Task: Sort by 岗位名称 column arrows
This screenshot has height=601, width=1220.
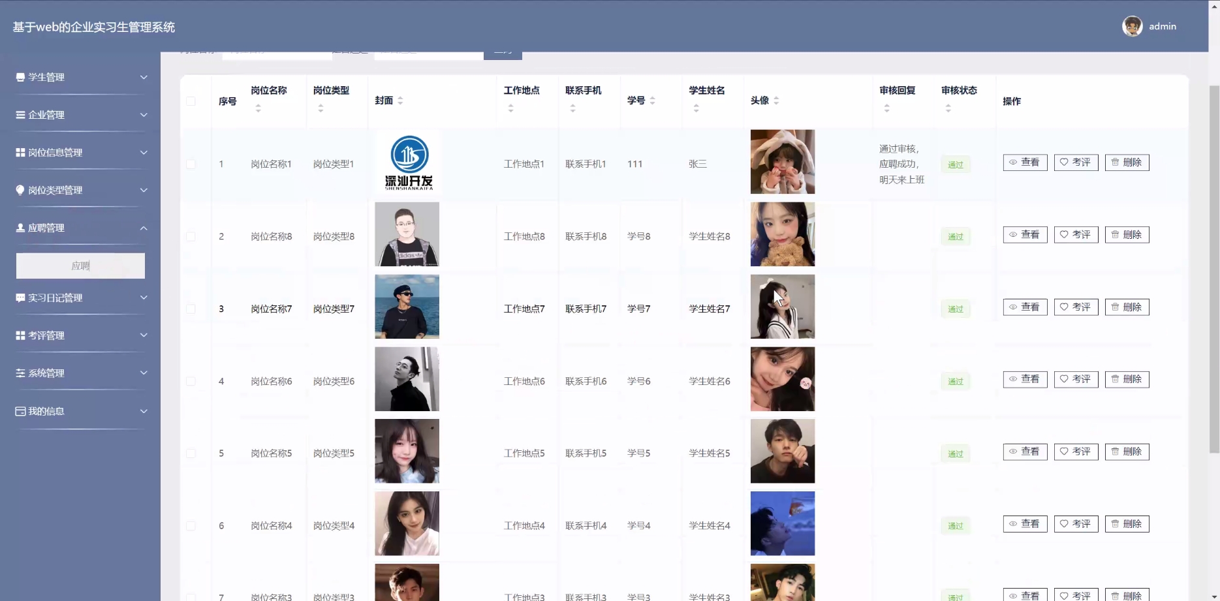Action: click(x=258, y=108)
